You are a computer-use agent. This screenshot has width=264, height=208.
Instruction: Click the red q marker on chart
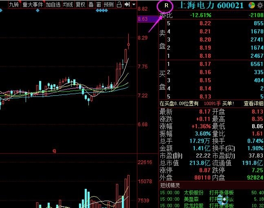[54, 150]
